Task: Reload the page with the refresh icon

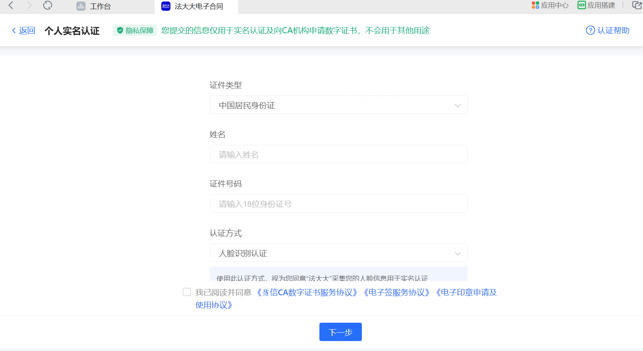Action: (x=47, y=5)
